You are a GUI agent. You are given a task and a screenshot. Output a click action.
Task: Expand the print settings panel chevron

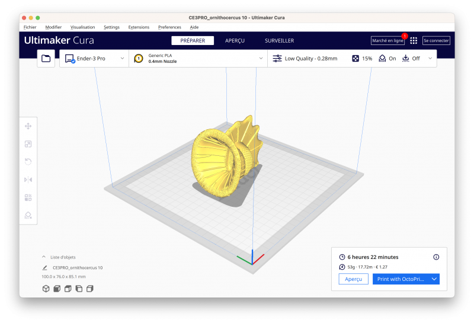430,58
